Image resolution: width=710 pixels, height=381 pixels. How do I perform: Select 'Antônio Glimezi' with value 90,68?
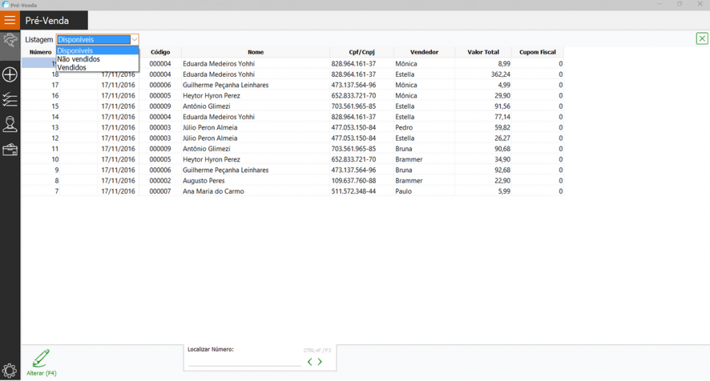tap(207, 149)
